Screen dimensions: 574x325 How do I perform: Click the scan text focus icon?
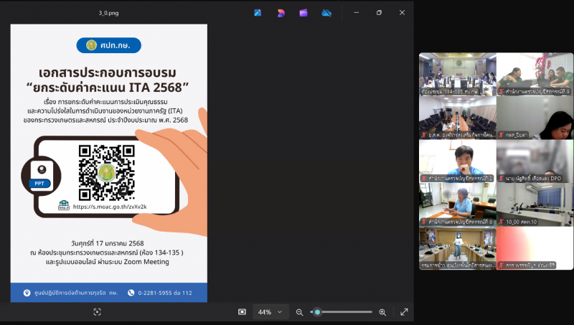(97, 312)
